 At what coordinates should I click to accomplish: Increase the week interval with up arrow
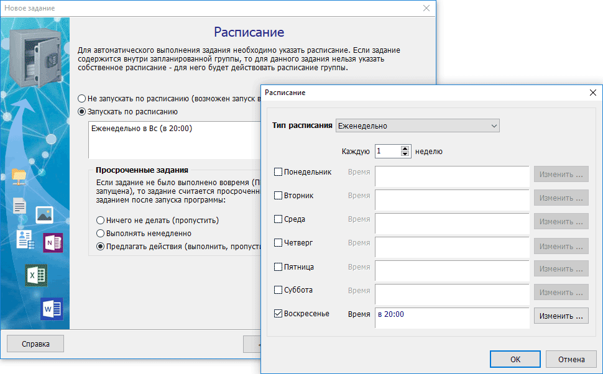pyautogui.click(x=405, y=148)
